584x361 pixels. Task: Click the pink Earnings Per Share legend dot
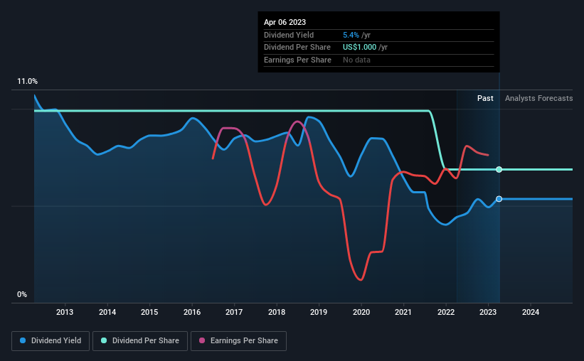pyautogui.click(x=202, y=340)
